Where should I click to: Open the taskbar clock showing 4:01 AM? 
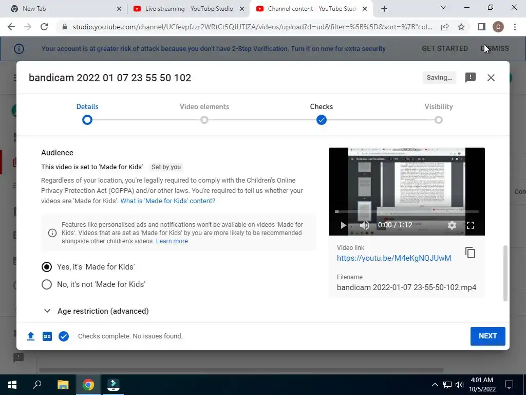click(482, 385)
